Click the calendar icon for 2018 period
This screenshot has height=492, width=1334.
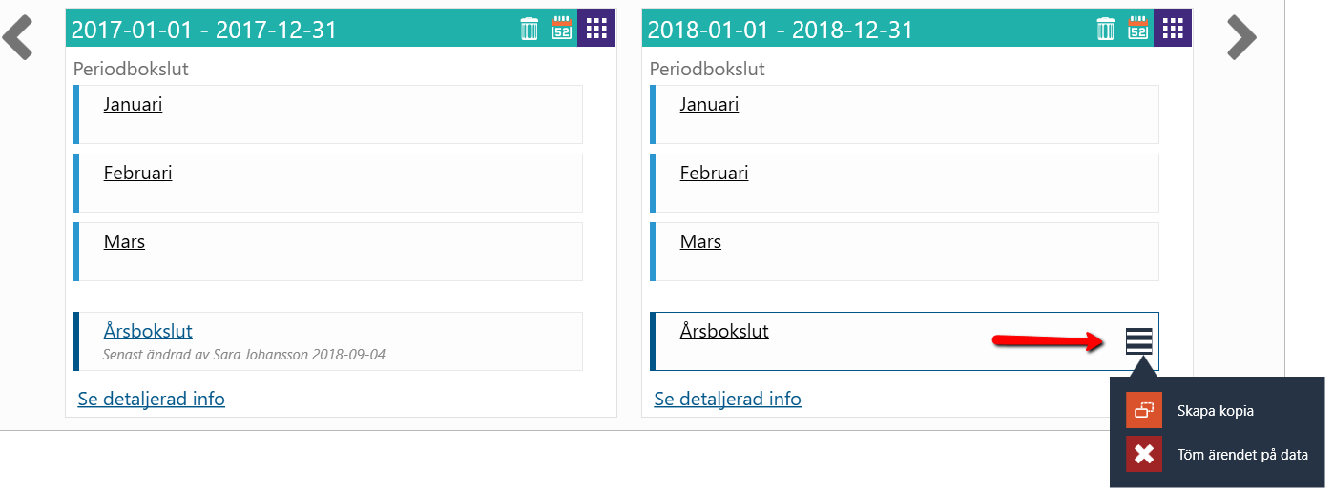pos(1138,28)
